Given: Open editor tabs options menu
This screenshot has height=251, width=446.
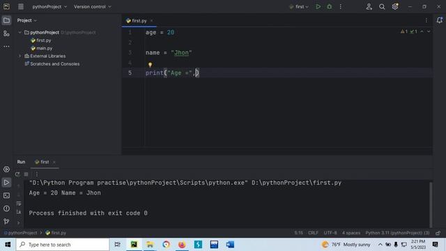Looking at the screenshot, I should tap(426, 20).
